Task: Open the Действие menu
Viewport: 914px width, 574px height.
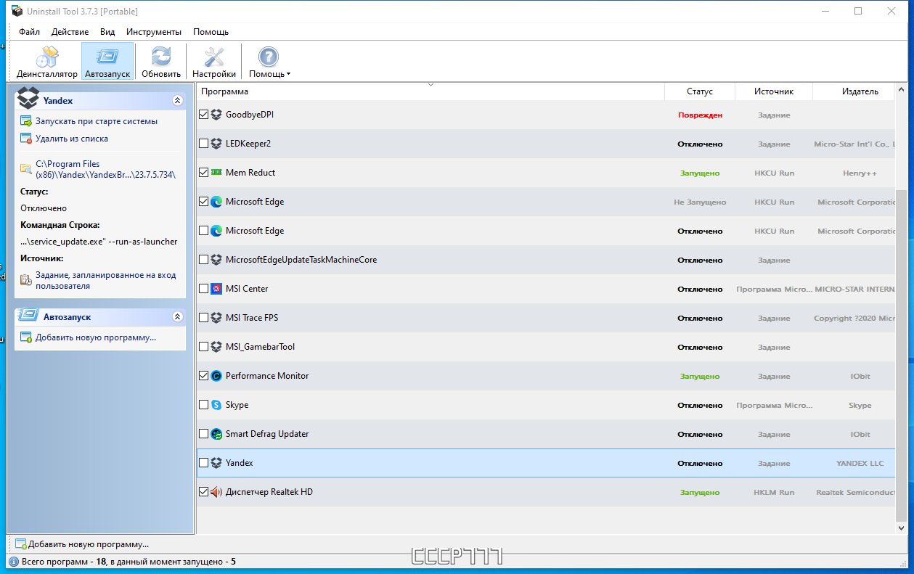Action: coord(70,32)
